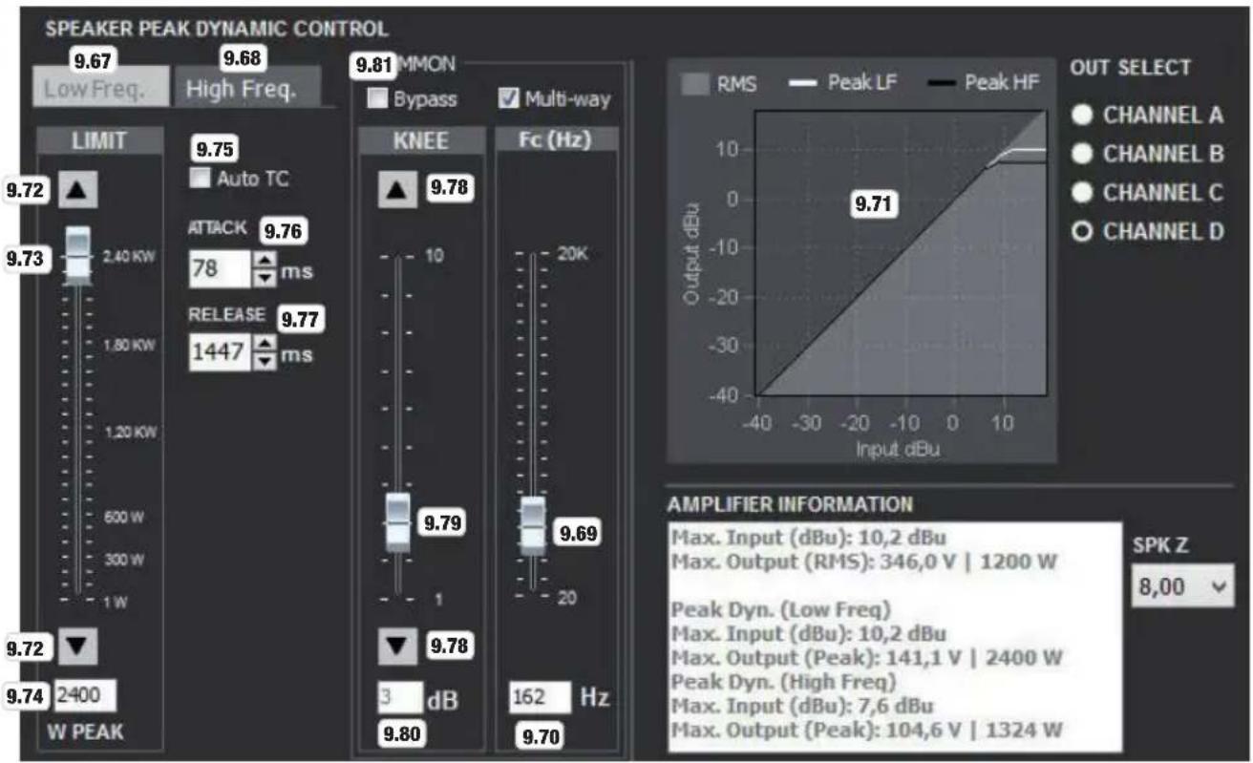
Task: Click the LIMIT up arrow button
Action: click(x=78, y=191)
